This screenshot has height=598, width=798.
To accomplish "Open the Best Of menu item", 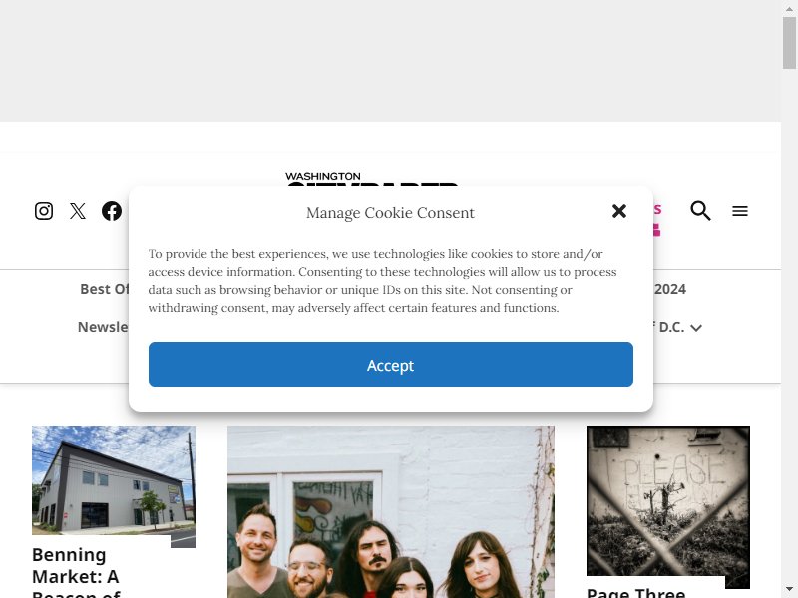I will 105,289.
